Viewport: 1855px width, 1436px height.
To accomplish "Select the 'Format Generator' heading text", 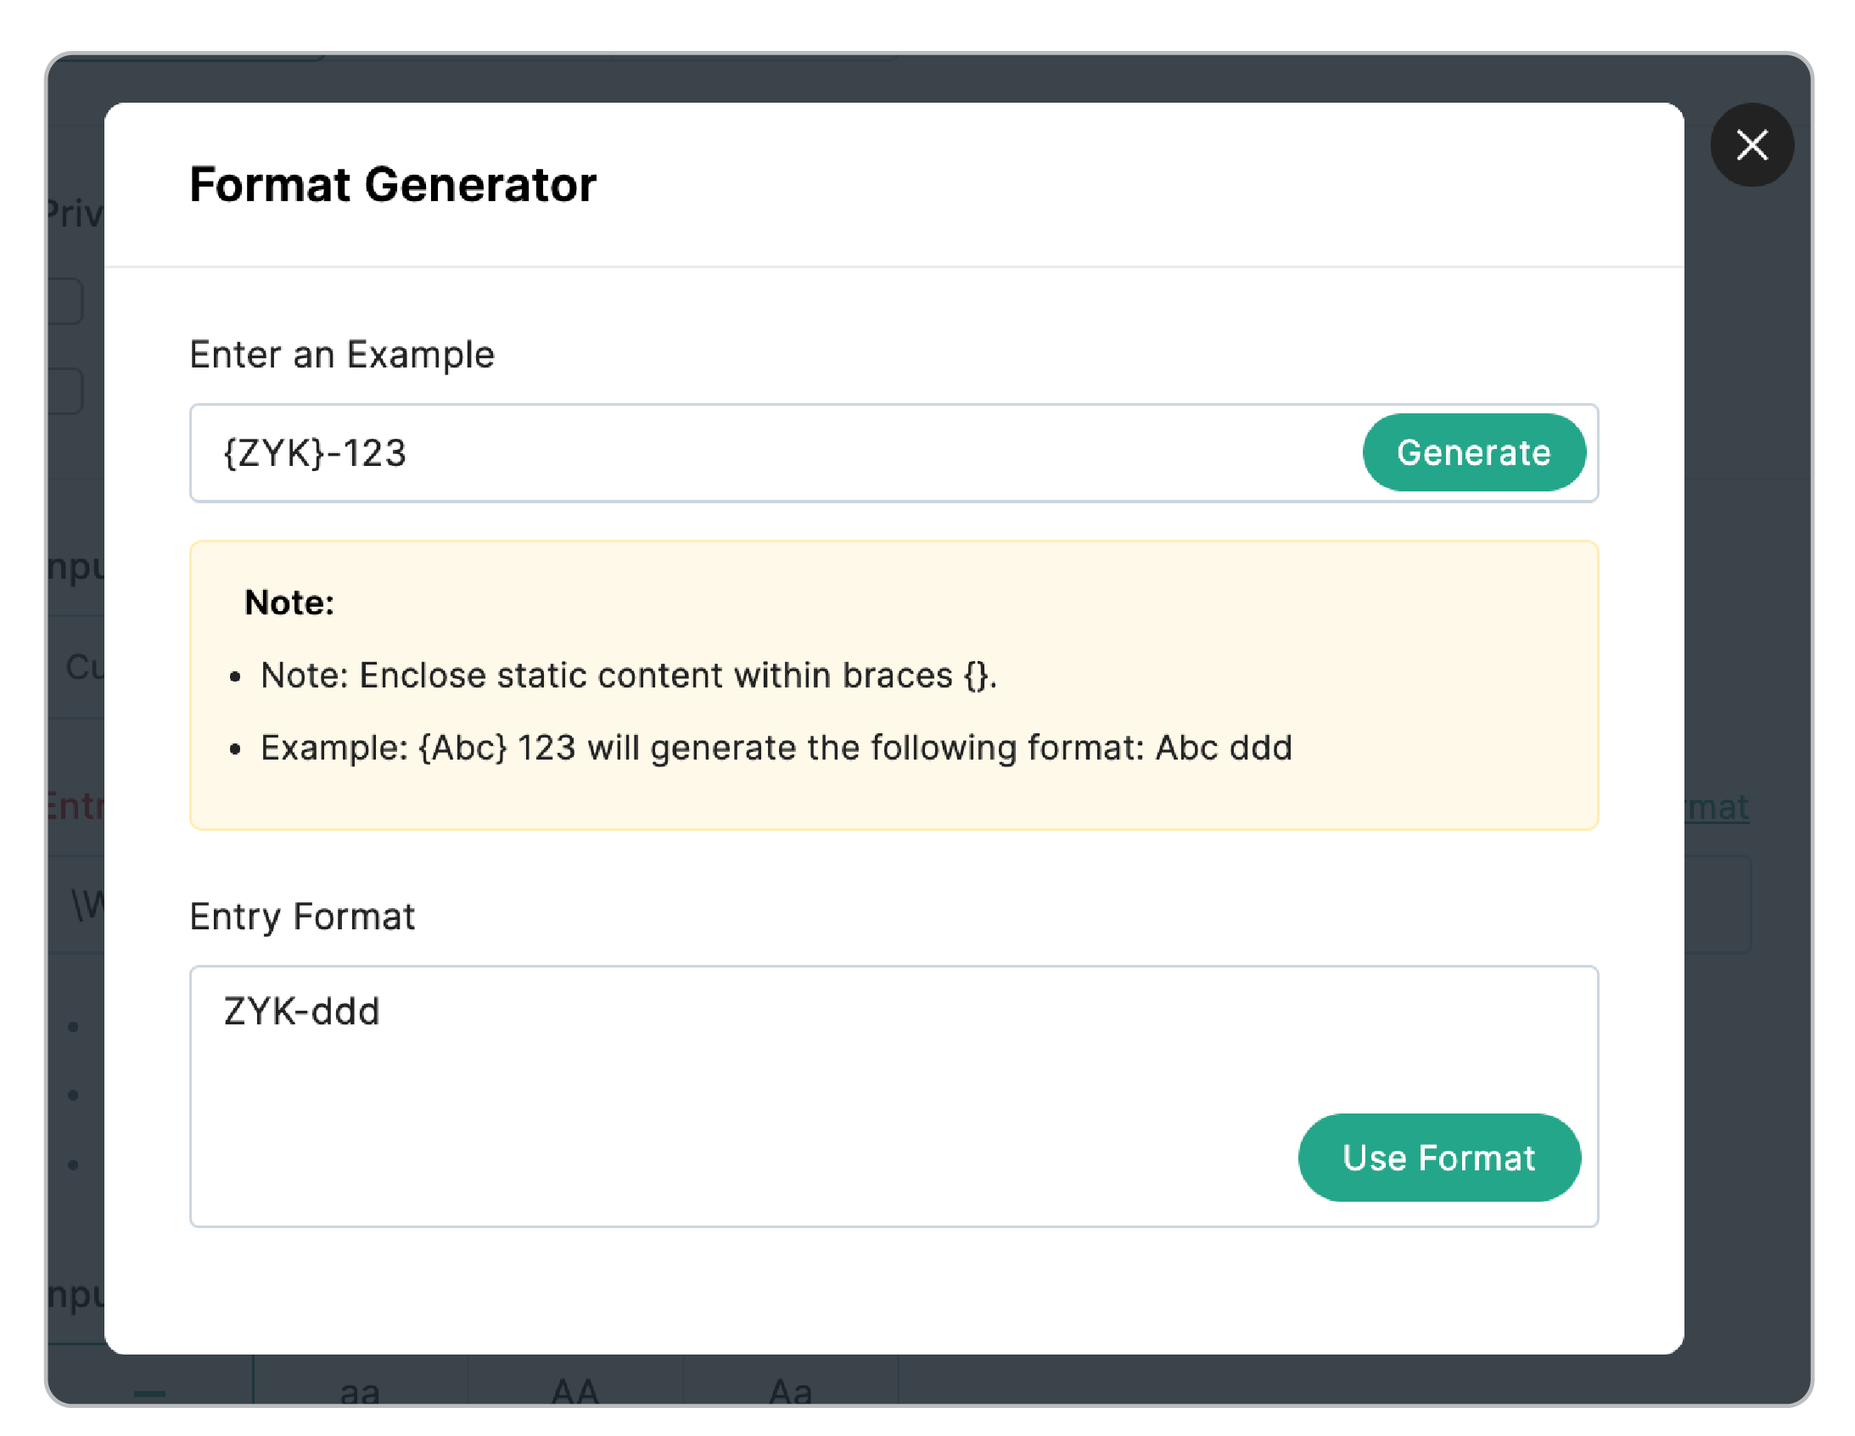I will tap(392, 184).
